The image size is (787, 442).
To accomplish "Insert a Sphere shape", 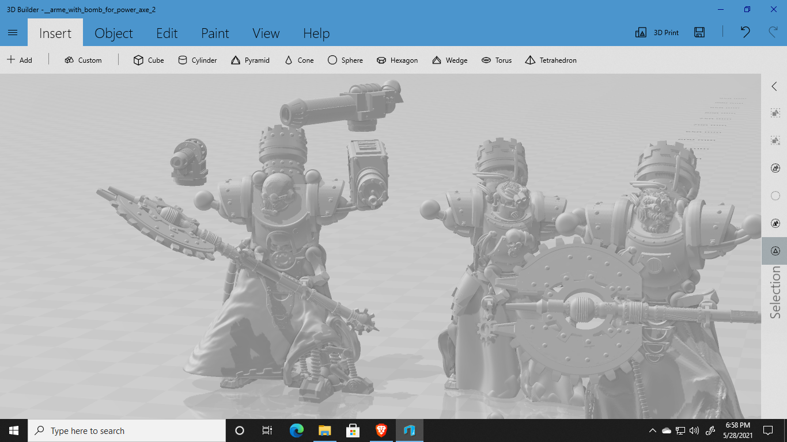I will point(345,60).
